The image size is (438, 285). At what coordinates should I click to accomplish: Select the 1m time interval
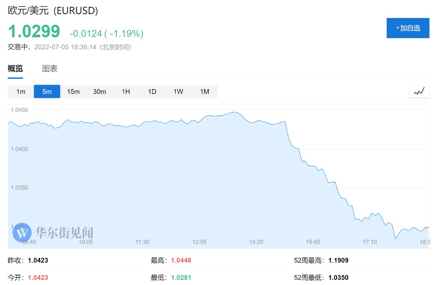click(x=21, y=92)
